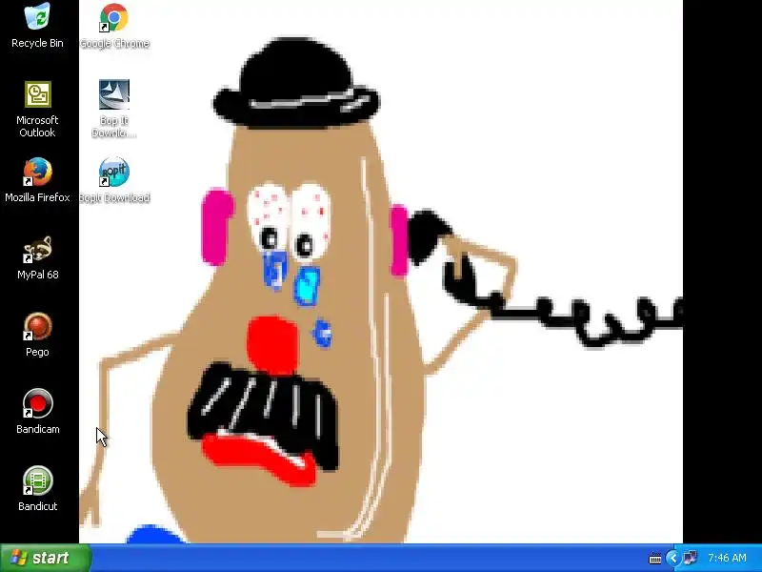Select the MyPal 68 raccoon icon

tap(37, 249)
